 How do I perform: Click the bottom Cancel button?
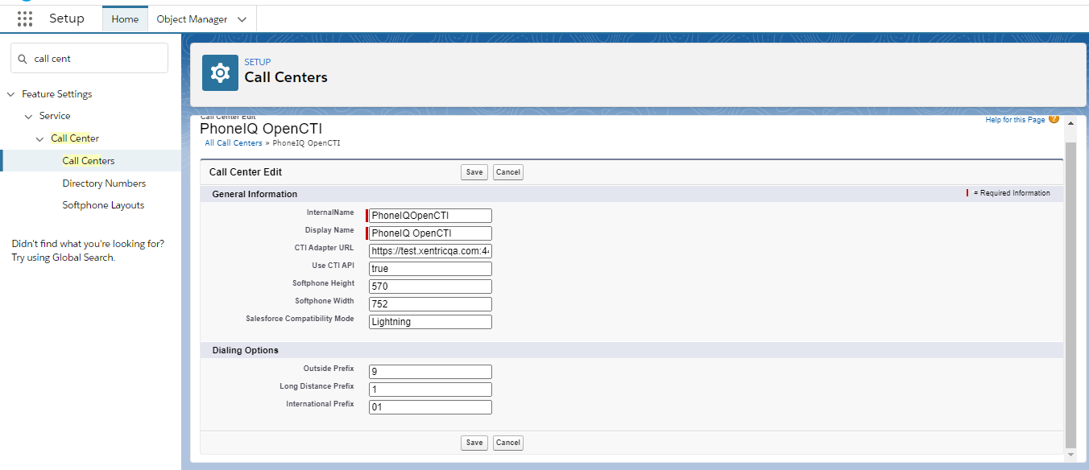[x=508, y=443]
